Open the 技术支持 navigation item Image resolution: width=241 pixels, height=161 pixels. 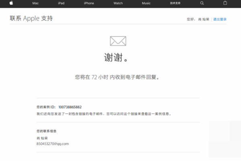[x=175, y=3]
